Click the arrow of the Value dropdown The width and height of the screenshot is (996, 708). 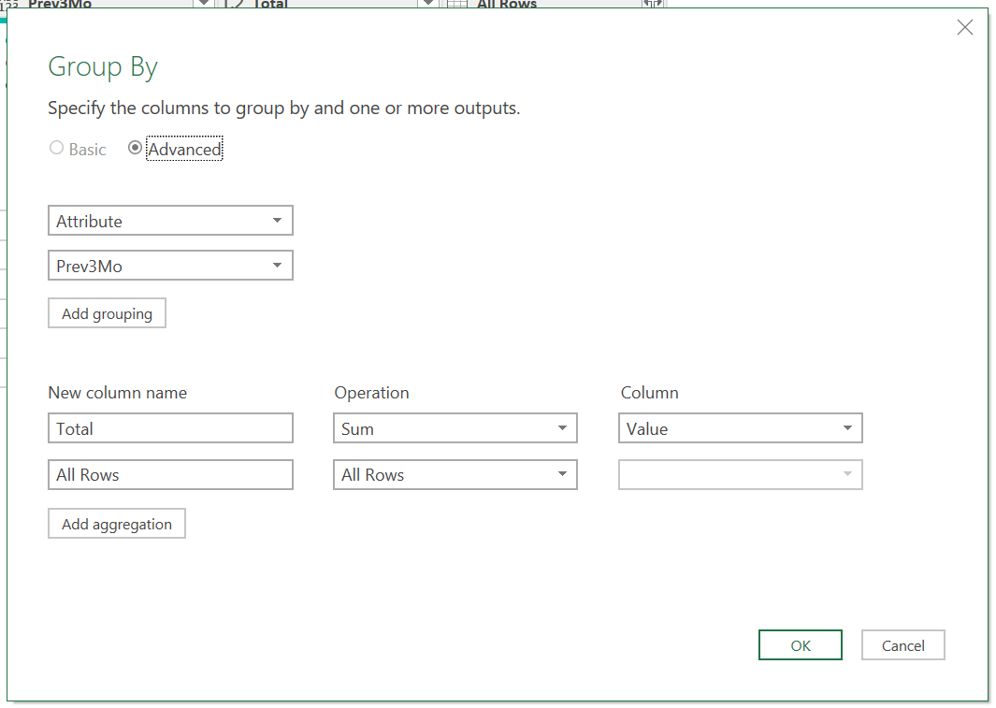pos(847,428)
